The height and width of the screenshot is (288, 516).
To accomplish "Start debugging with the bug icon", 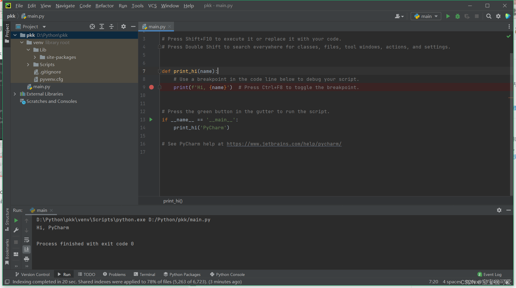I will pyautogui.click(x=457, y=16).
